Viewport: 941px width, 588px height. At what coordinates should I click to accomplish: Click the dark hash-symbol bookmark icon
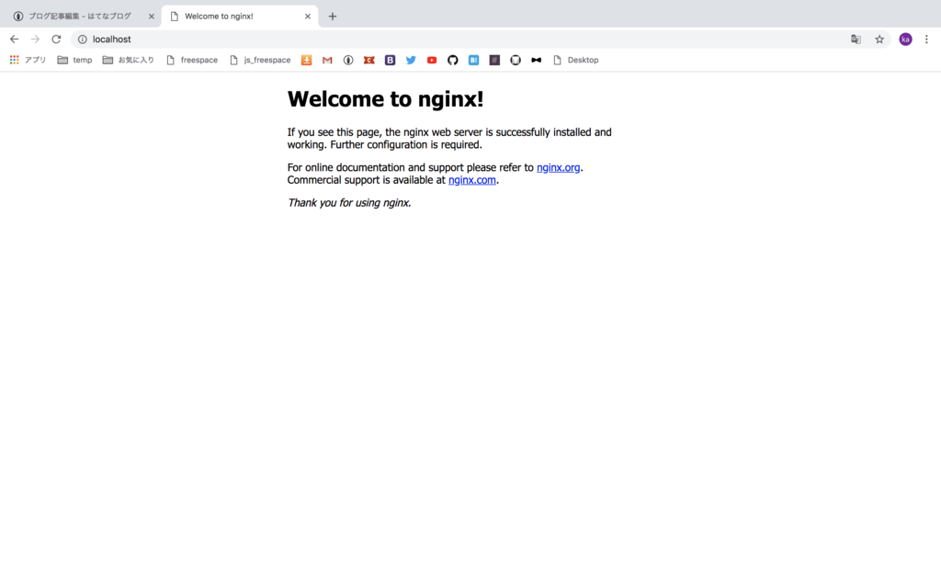coord(494,60)
